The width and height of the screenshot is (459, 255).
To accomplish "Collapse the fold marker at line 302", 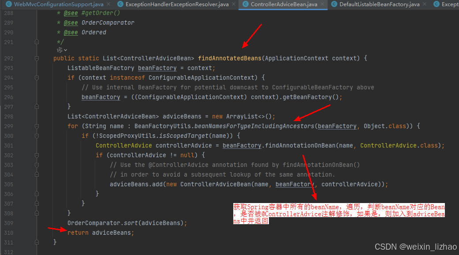I will pyautogui.click(x=37, y=155).
